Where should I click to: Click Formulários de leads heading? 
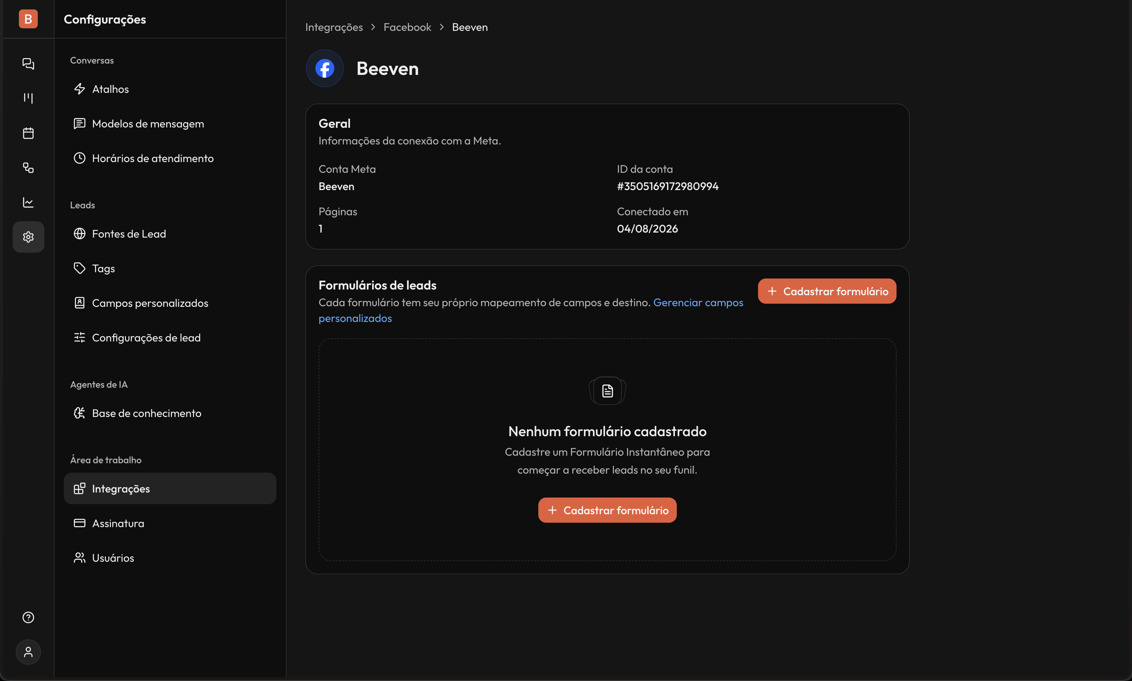(377, 285)
